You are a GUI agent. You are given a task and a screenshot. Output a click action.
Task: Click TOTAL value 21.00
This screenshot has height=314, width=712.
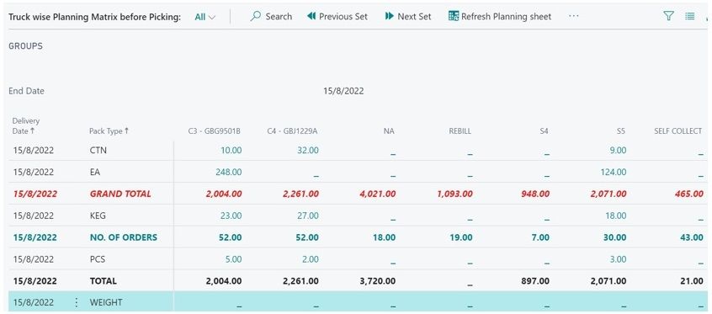pyautogui.click(x=692, y=281)
